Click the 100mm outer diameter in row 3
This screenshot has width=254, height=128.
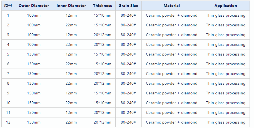coord(34,35)
